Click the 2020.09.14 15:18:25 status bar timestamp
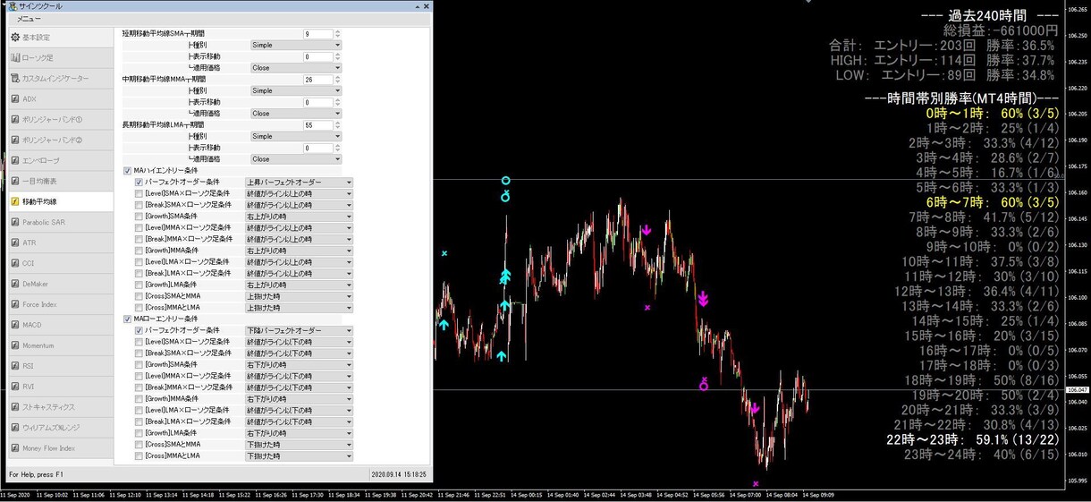1091x502 pixels. coord(400,474)
